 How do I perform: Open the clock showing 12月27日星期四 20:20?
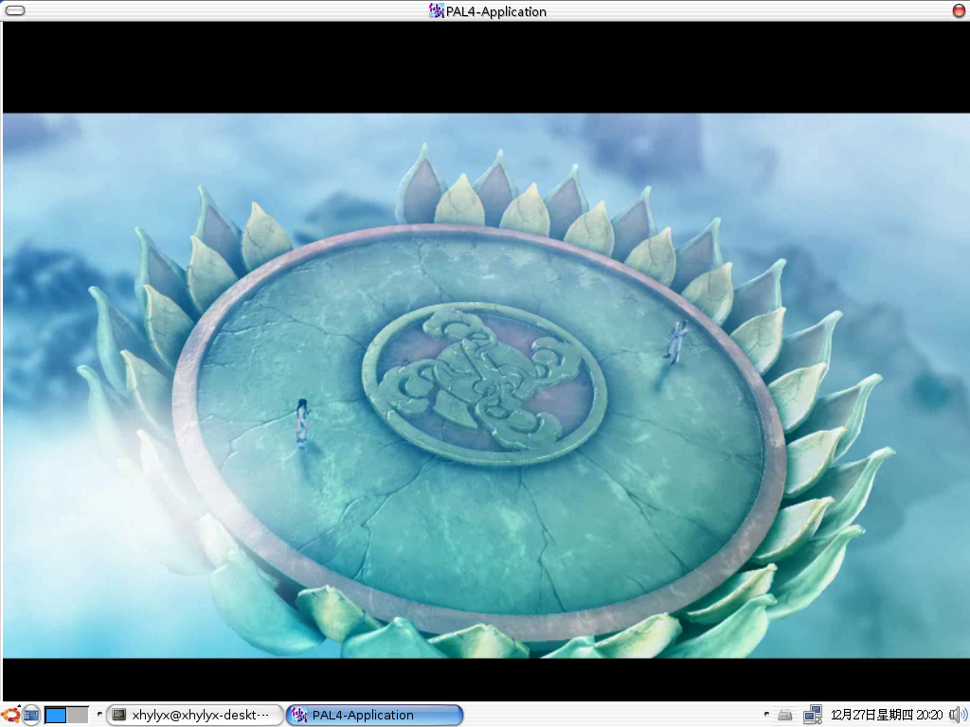tap(887, 716)
